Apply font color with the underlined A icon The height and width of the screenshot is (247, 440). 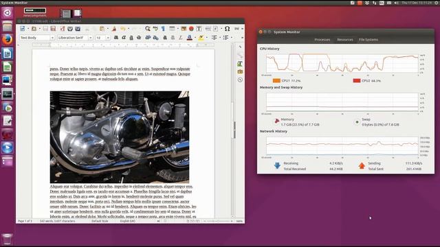point(190,38)
